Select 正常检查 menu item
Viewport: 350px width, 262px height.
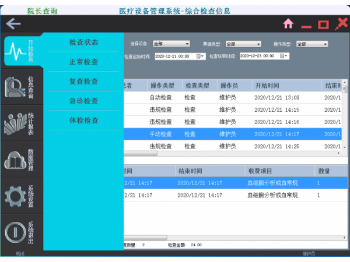pyautogui.click(x=83, y=62)
